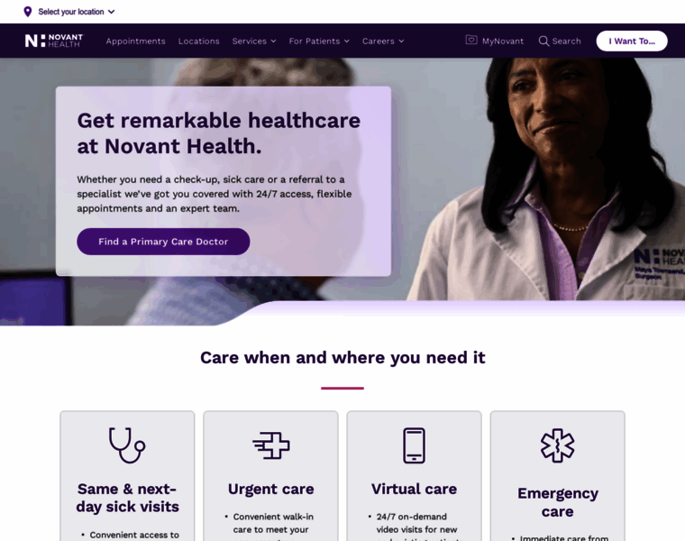Open the Novant Health logo homepage
The image size is (685, 541).
click(54, 41)
